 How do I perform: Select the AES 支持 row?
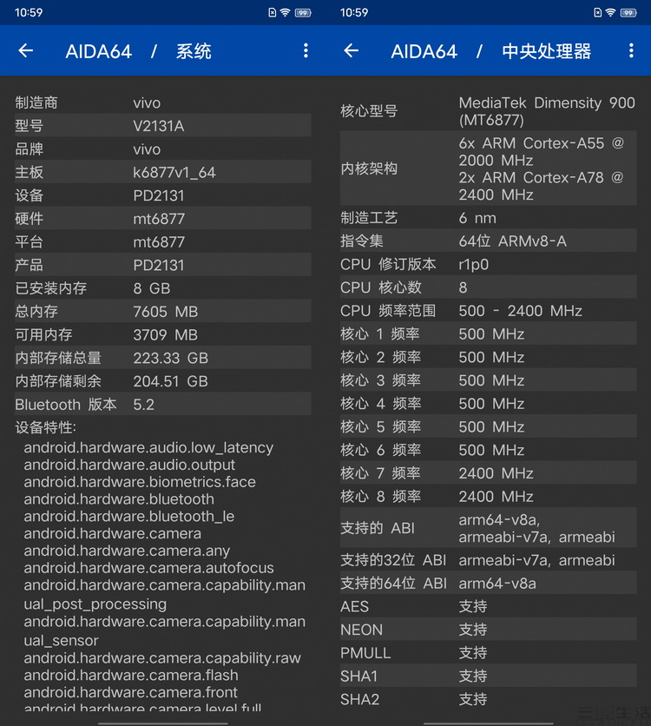coord(488,606)
